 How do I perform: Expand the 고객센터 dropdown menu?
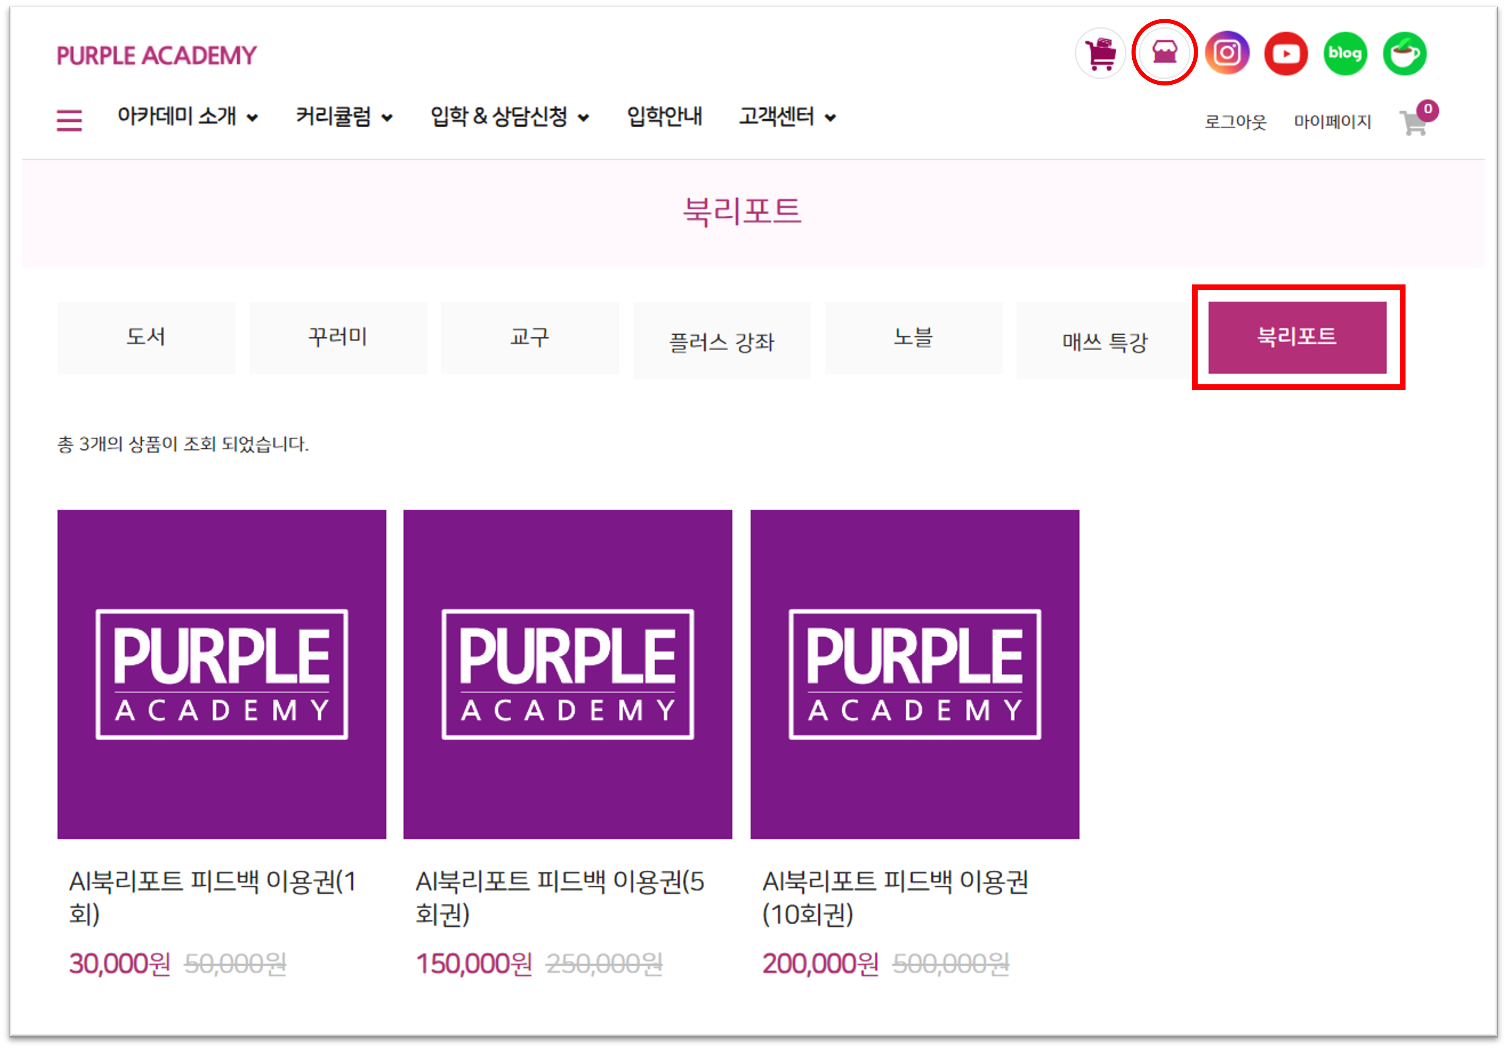[787, 117]
